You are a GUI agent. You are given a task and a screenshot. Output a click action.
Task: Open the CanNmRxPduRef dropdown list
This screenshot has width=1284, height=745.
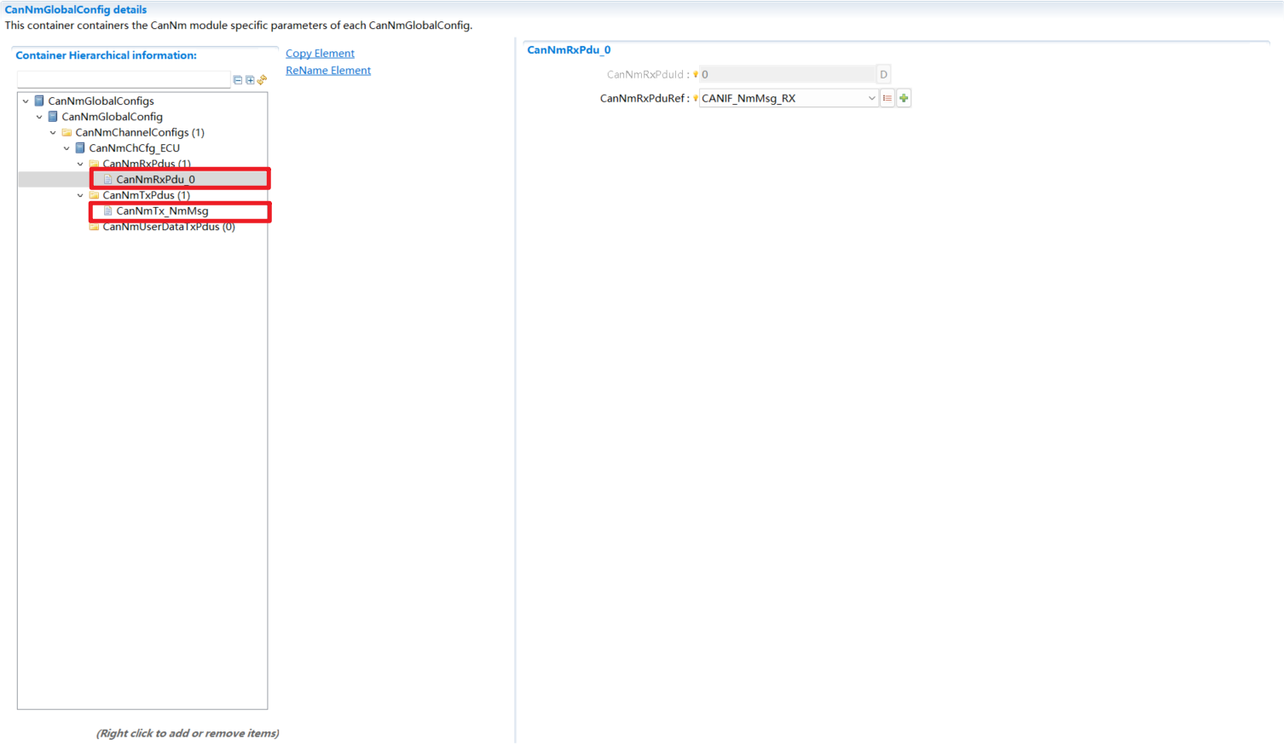click(870, 97)
